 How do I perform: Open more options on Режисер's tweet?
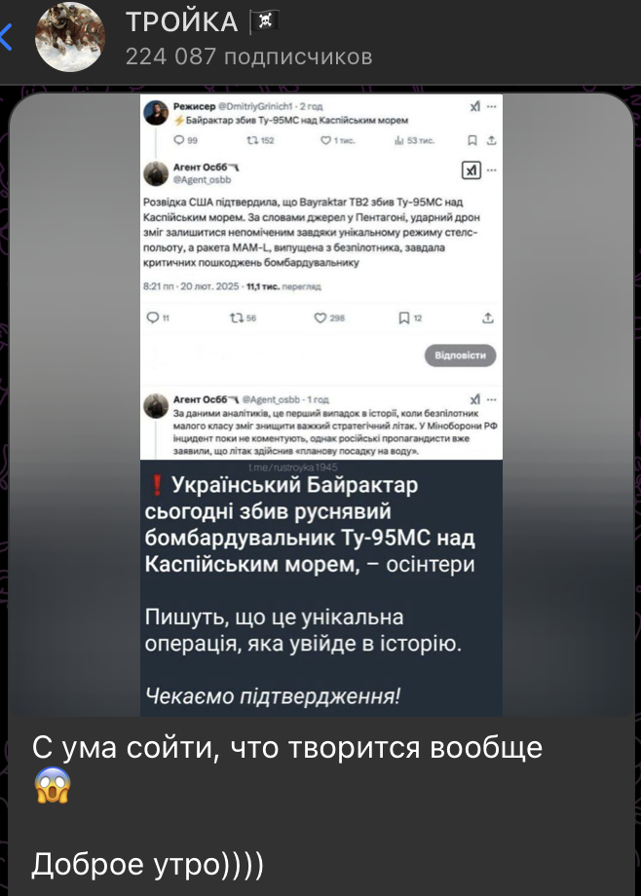(492, 107)
